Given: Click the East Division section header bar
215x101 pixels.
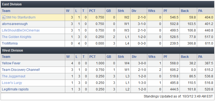Looking at the screenshot, I should point(107,4).
